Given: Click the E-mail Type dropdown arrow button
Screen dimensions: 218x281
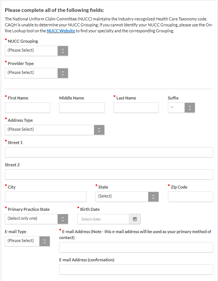Looking at the screenshot, I should [x=45, y=241].
